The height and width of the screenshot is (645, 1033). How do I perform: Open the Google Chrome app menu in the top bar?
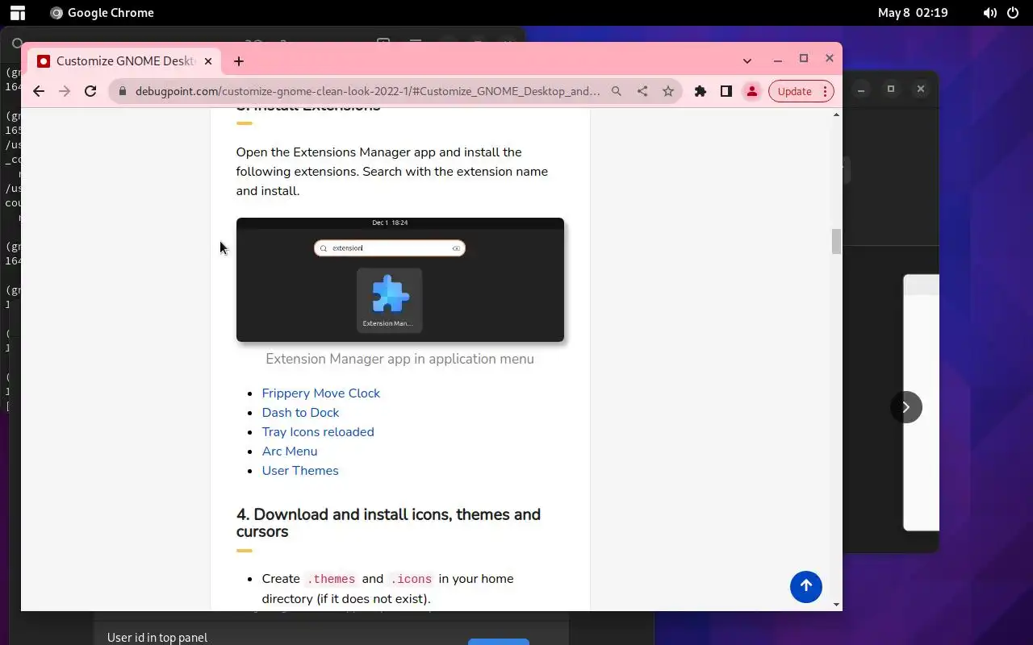102,13
